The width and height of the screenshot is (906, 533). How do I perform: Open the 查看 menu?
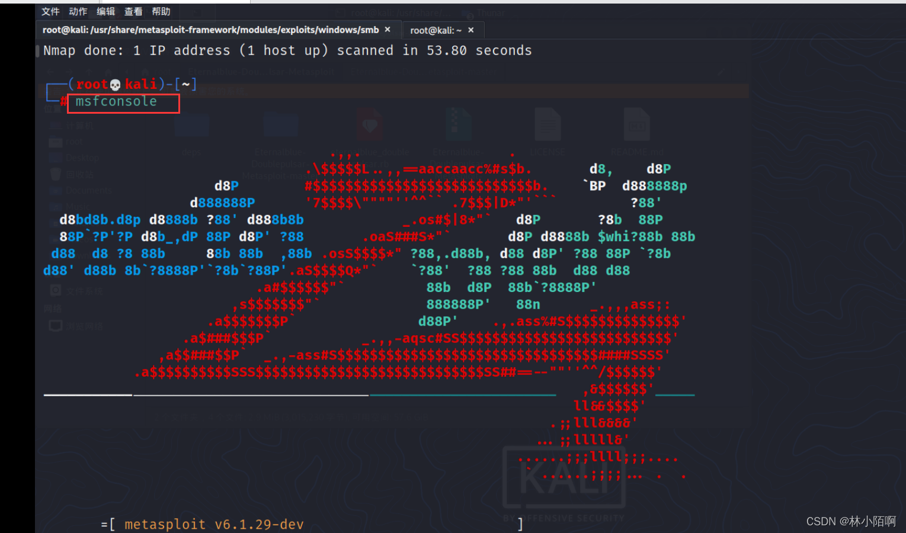(x=133, y=11)
